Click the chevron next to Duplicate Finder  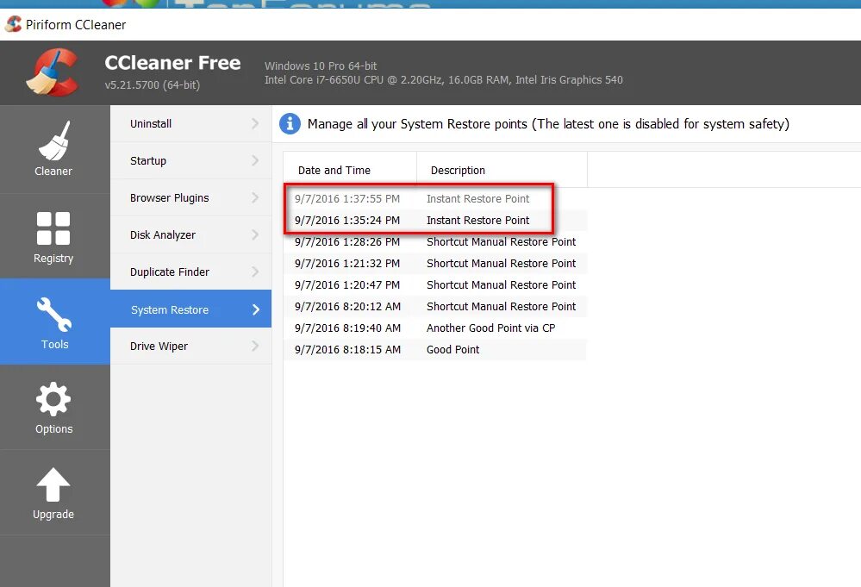point(255,272)
